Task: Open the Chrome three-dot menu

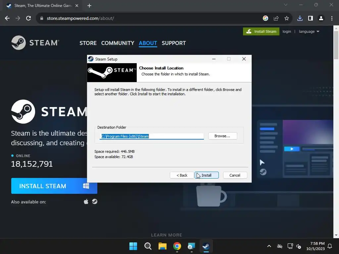Action: (332, 19)
